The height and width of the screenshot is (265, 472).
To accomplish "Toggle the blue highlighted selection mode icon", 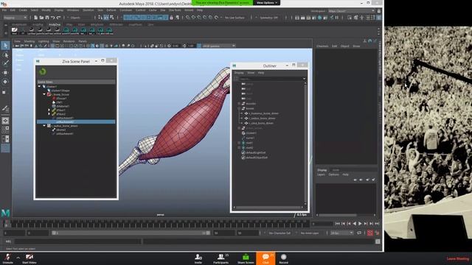I will click(106, 18).
